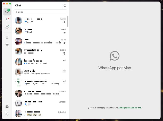
Task: Open the chat dated lunedì
Action: [40, 21]
